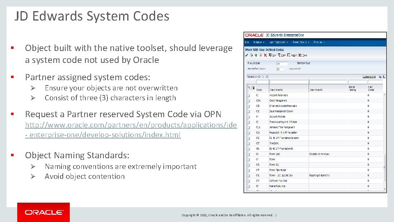Screen dimensions: 394x222
Task: Click the export grid data icon
Action: [x=380, y=77]
